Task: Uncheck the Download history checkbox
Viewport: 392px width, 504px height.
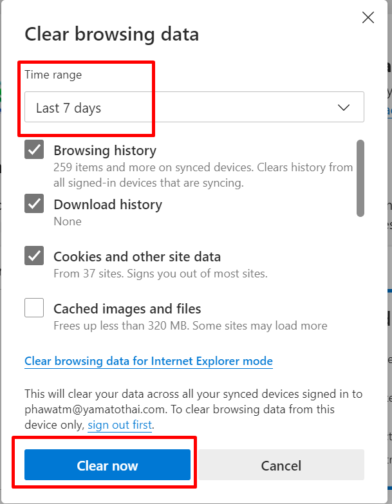Action: click(x=34, y=203)
